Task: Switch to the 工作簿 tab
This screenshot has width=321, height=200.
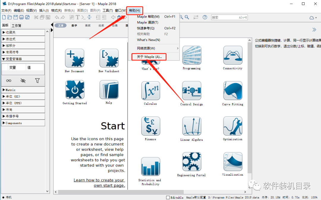Action: tap(16, 26)
